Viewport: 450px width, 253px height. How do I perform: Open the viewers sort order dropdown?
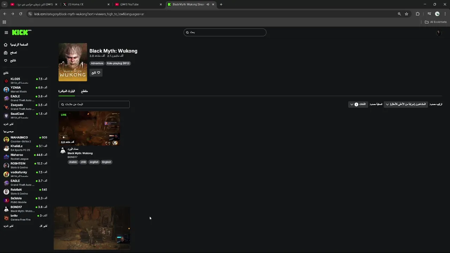pos(405,104)
